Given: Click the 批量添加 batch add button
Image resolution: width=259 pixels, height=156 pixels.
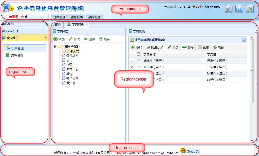Looking at the screenshot, I should [x=155, y=47].
